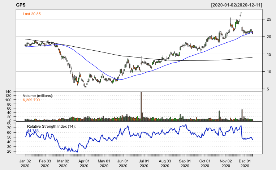This screenshot has width=276, height=170.
Task: Click the 'Nov 02 2020' date label
Action: 226,163
